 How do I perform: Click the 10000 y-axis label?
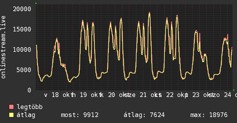pos(22,49)
